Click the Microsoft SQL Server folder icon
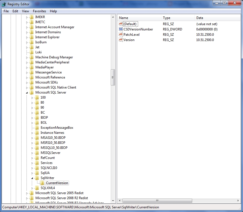Screen dimensions: 243x212 [32, 92]
